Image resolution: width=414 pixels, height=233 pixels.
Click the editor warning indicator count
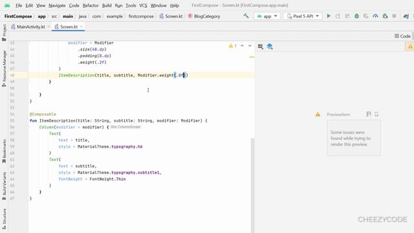pos(233,46)
